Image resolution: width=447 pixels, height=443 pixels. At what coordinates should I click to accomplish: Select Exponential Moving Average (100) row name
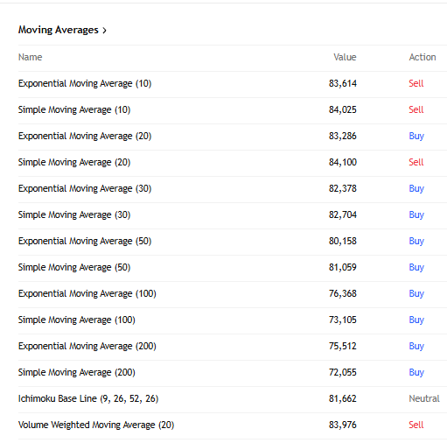click(x=87, y=293)
